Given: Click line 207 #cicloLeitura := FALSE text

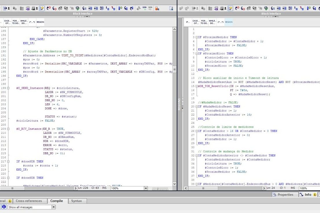Looking at the screenshot, I should pyautogui.click(x=36, y=121).
